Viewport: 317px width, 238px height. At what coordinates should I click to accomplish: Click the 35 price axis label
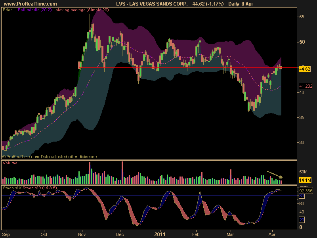pyautogui.click(x=302, y=117)
